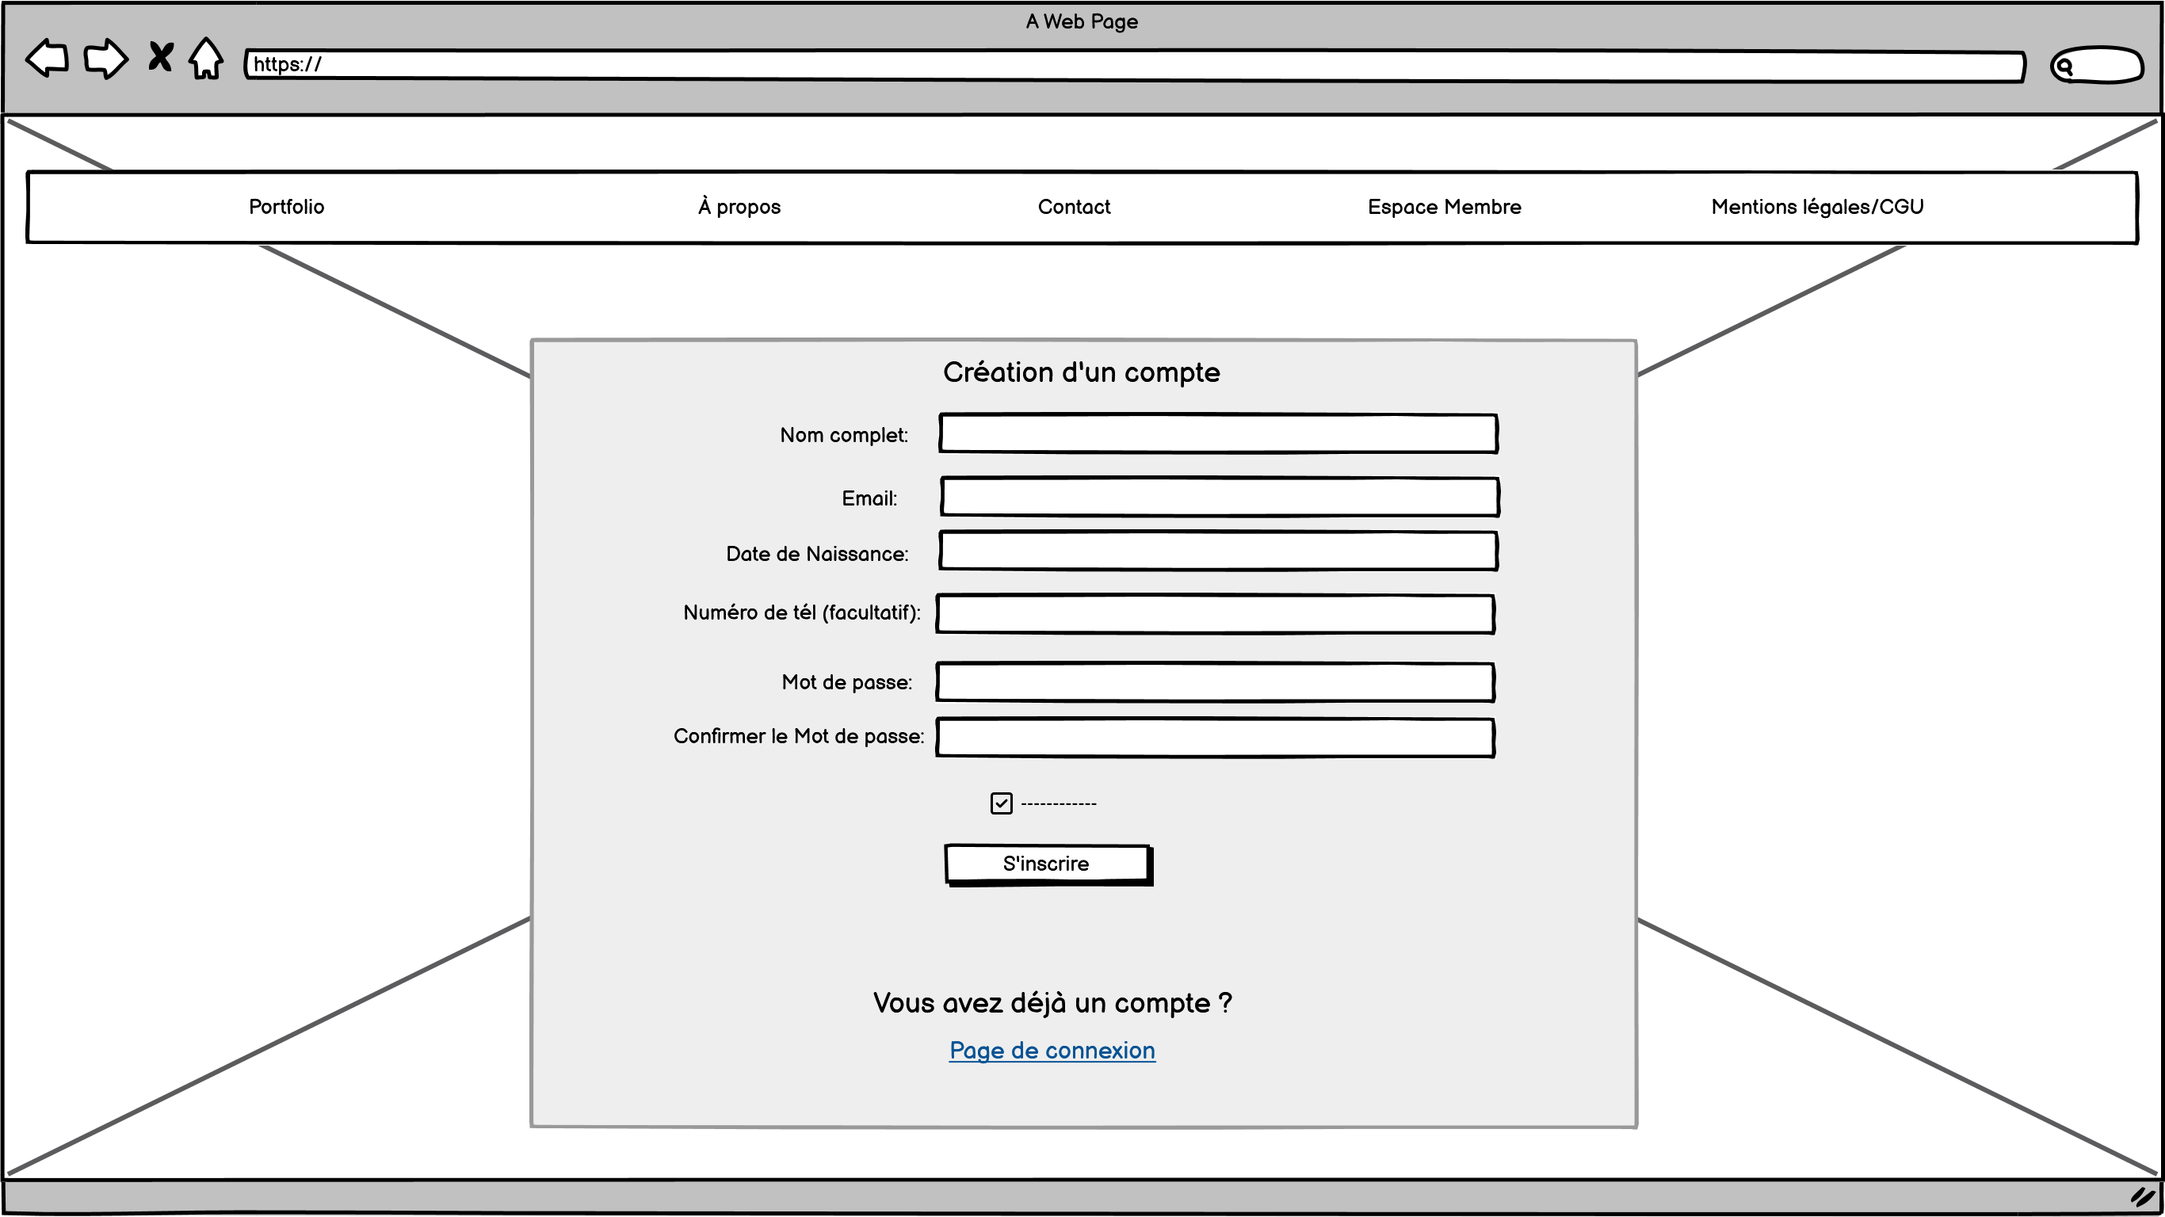Click the 'Nom complet:' label
The height and width of the screenshot is (1217, 2165).
click(x=844, y=435)
